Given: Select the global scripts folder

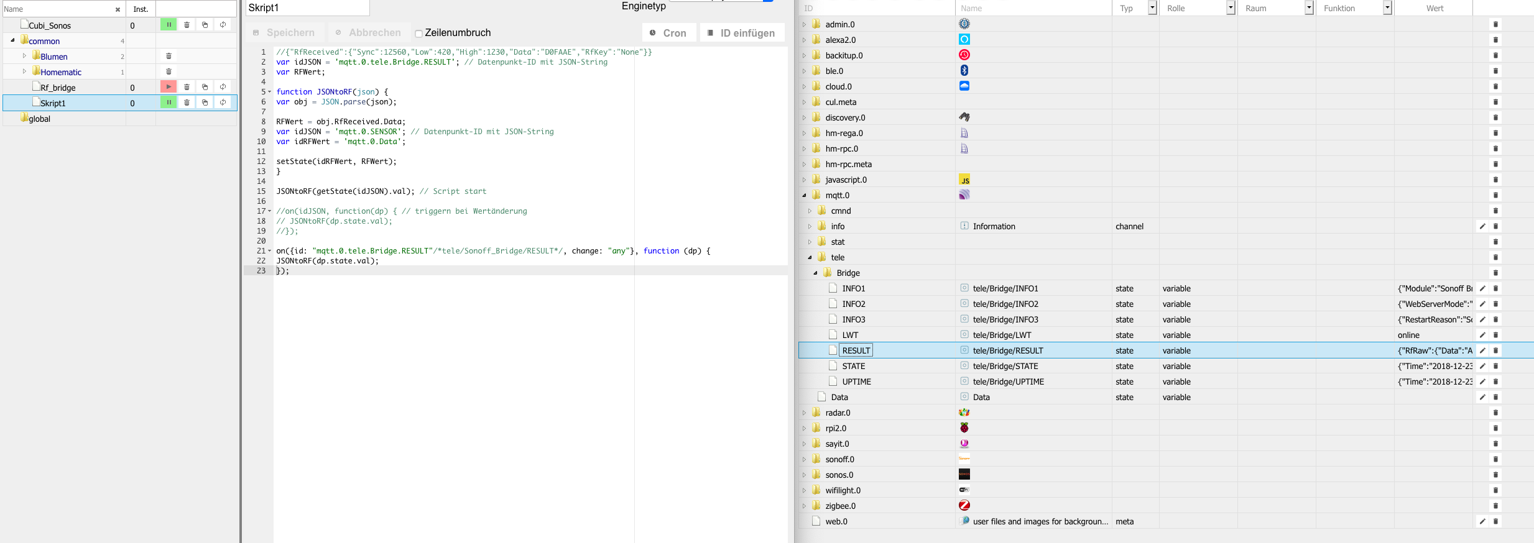Looking at the screenshot, I should 39,119.
